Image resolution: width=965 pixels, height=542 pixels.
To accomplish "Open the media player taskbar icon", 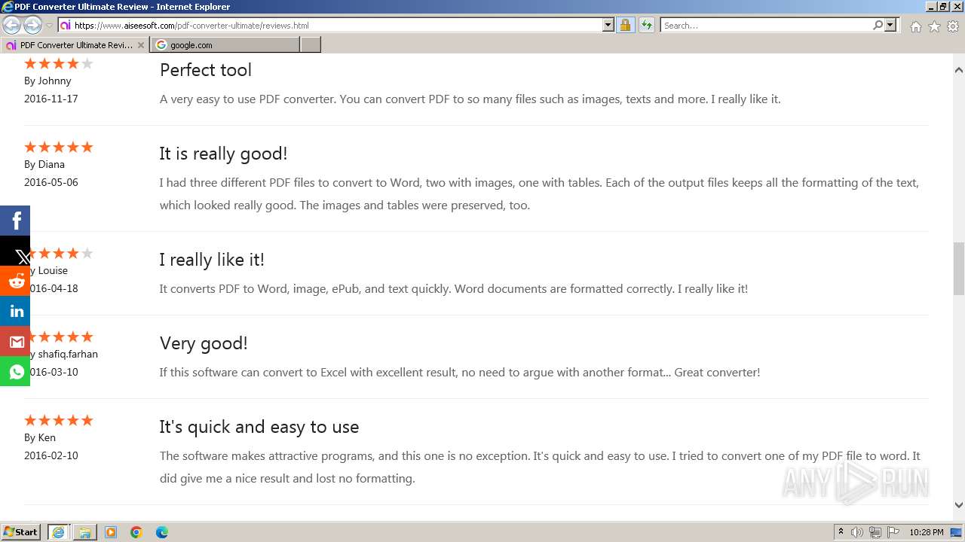I will 111,532.
